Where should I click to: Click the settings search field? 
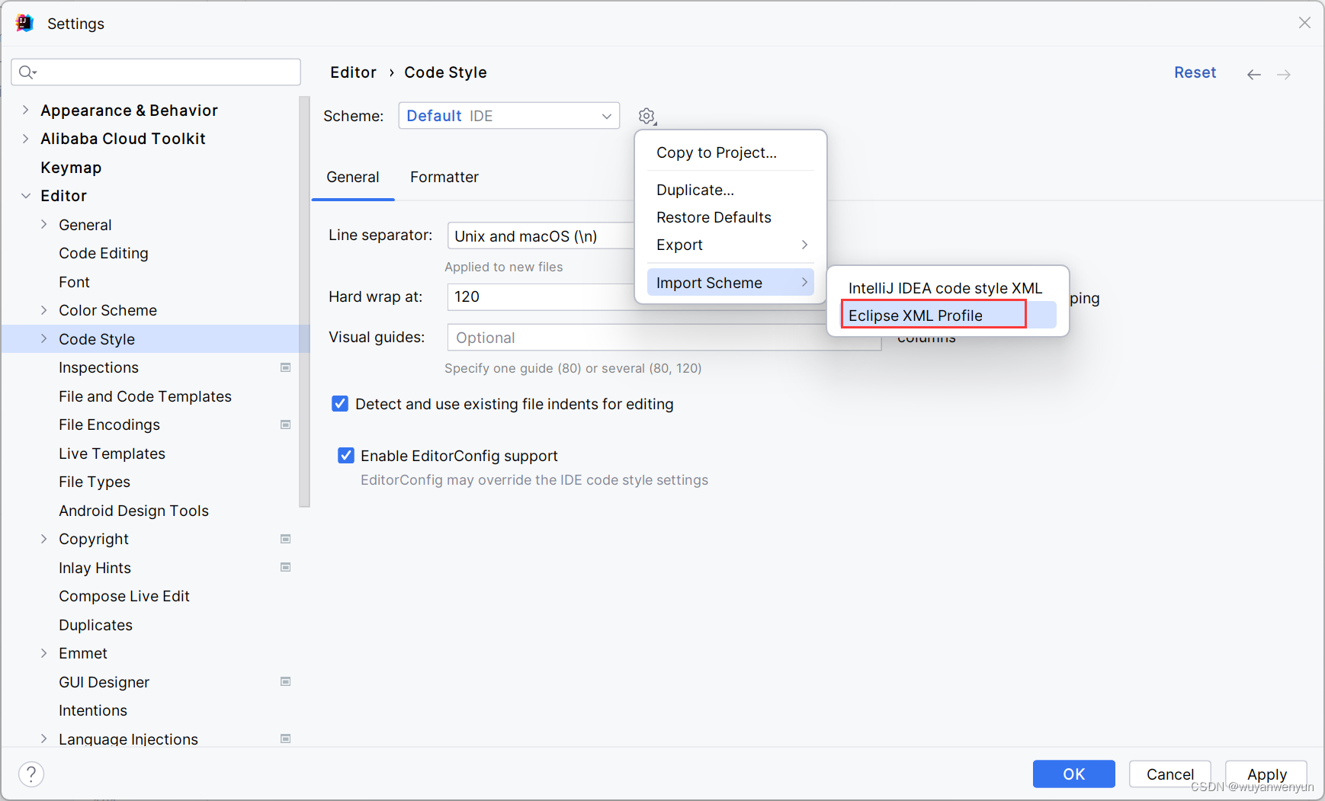tap(156, 72)
